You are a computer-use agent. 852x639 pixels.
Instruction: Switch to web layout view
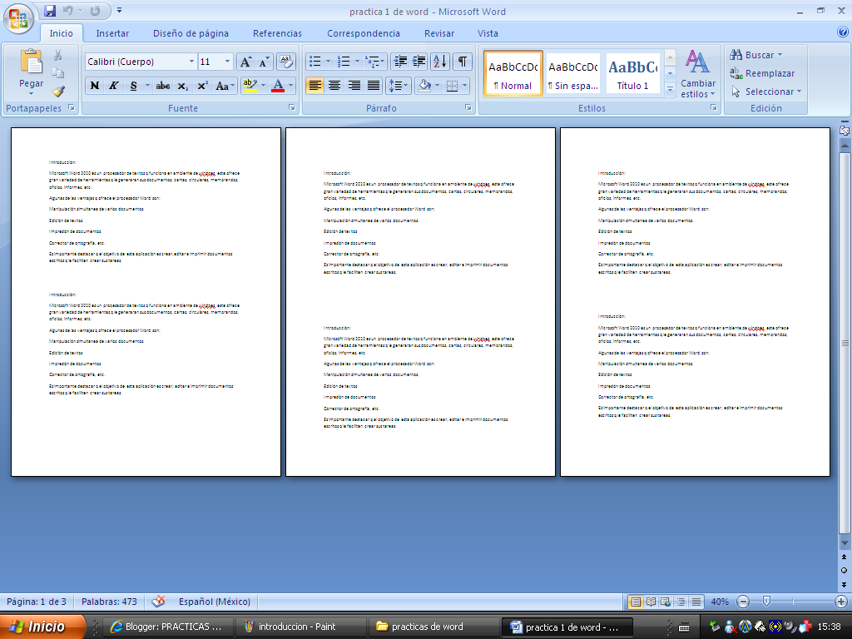(666, 602)
